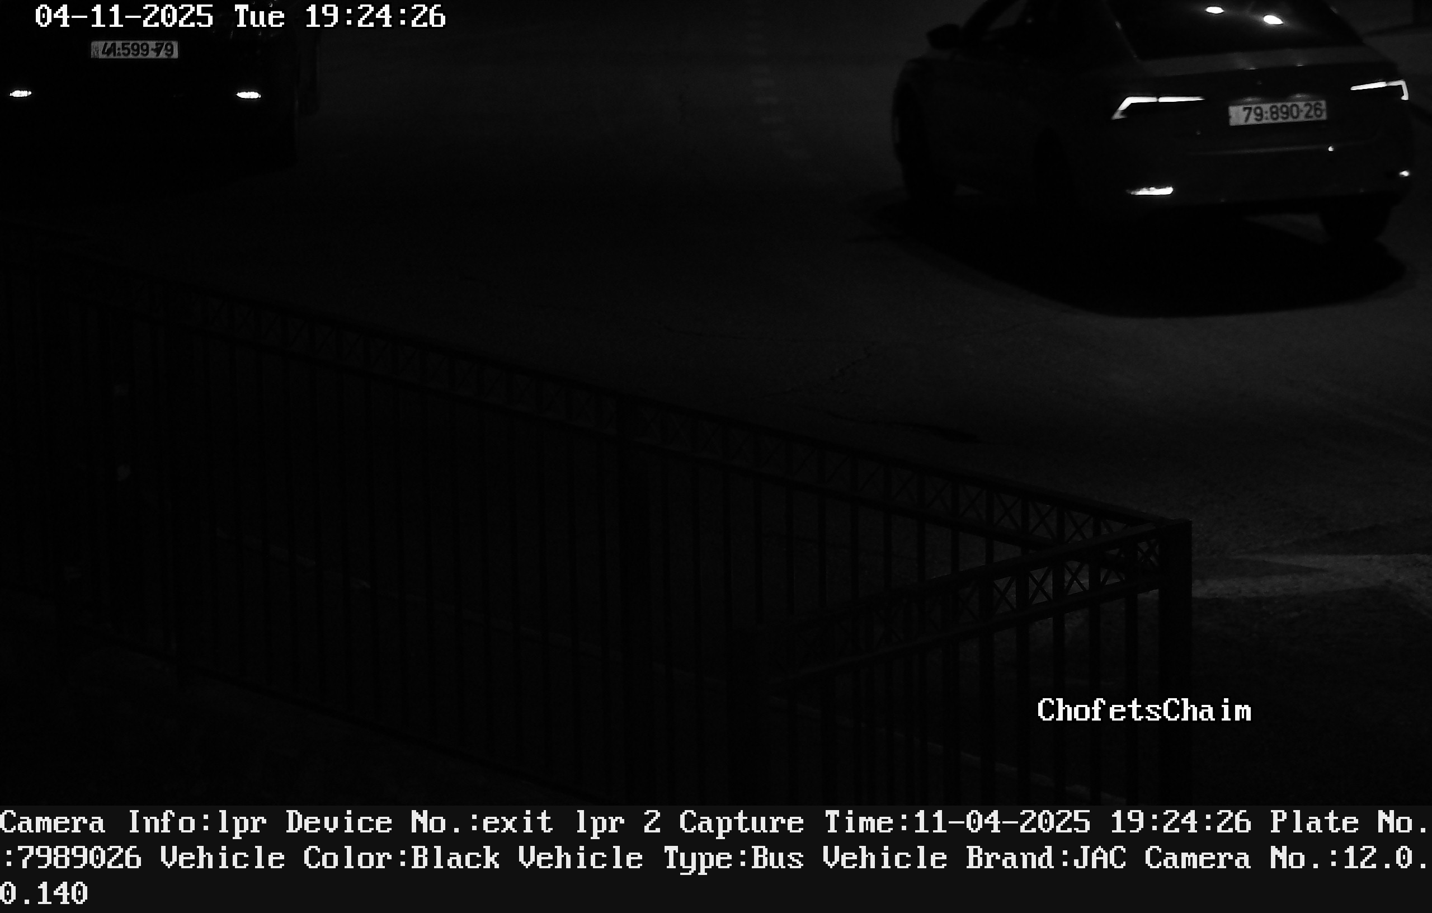
Task: Click the Vehicle Type:Bus text
Action: tap(661, 858)
